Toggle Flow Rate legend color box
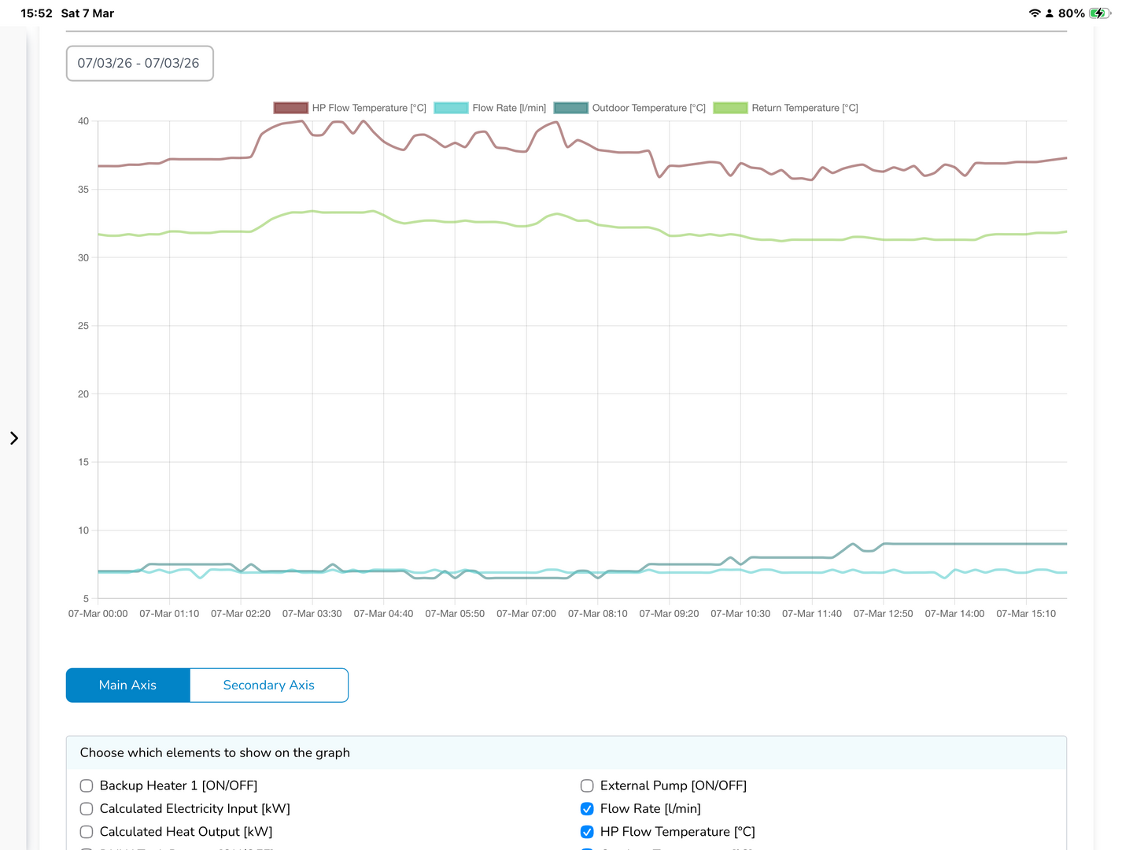This screenshot has height=850, width=1133. 451,108
